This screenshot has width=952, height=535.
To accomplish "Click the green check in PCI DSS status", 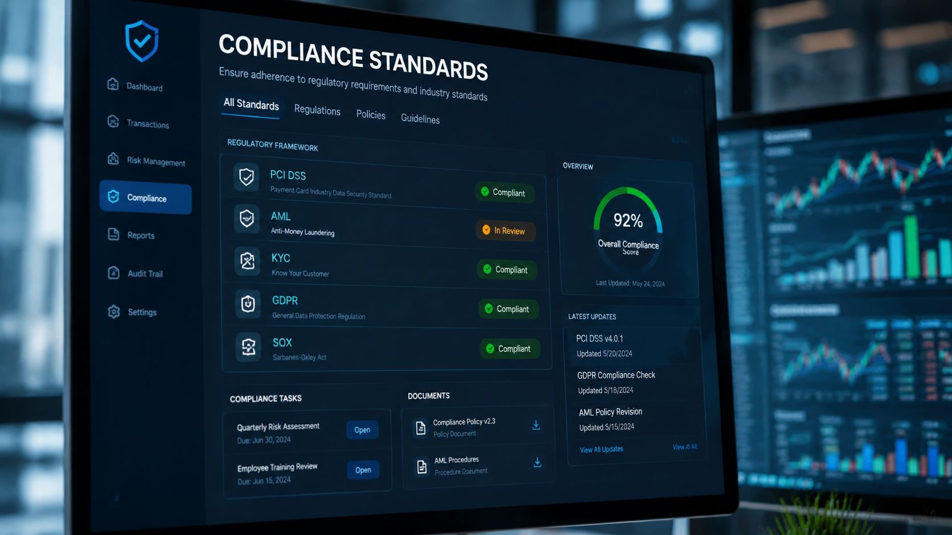I will click(x=485, y=192).
